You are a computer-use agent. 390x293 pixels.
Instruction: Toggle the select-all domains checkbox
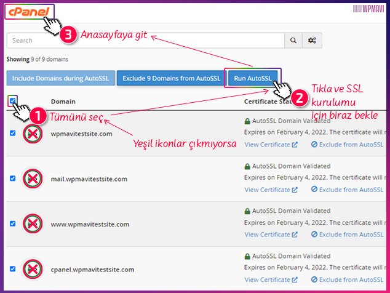point(12,100)
